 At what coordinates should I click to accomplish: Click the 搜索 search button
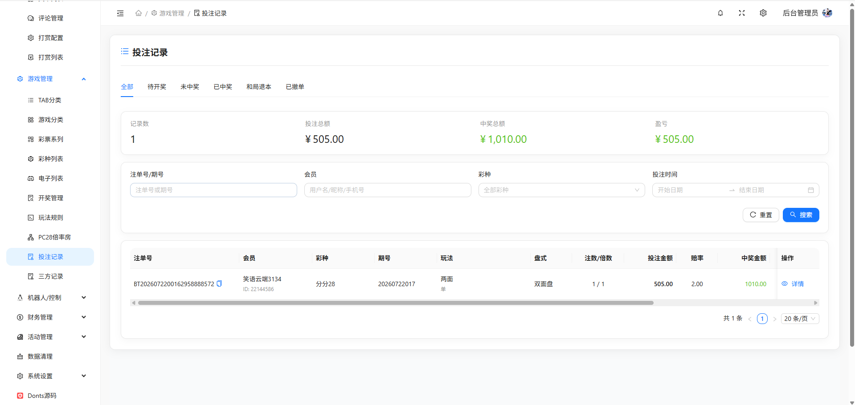point(801,215)
